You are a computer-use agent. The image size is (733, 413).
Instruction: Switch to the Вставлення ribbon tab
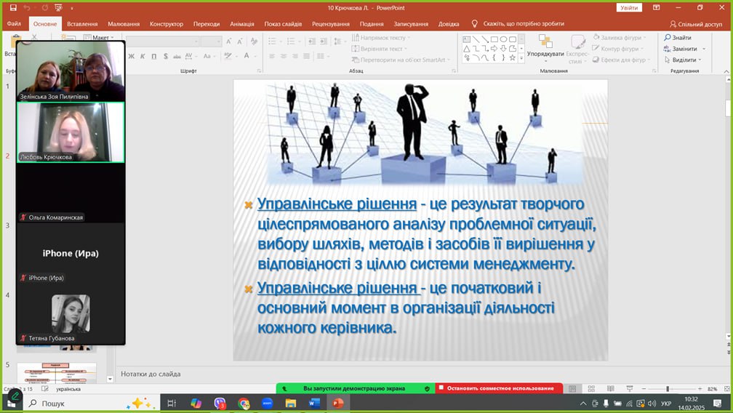tap(82, 23)
